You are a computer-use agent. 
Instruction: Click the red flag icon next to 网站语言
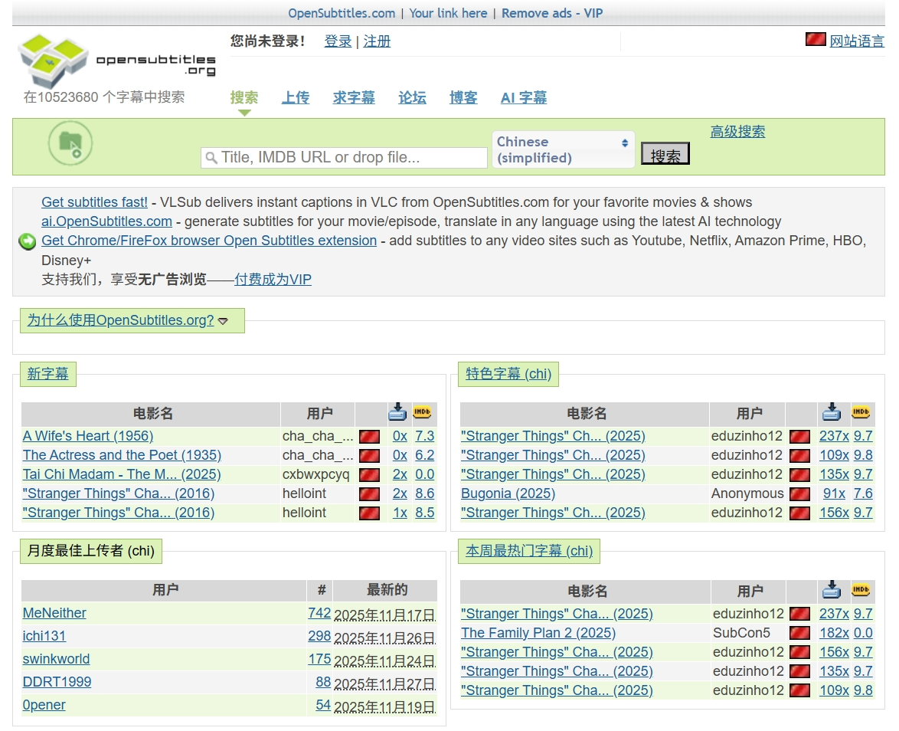(816, 40)
